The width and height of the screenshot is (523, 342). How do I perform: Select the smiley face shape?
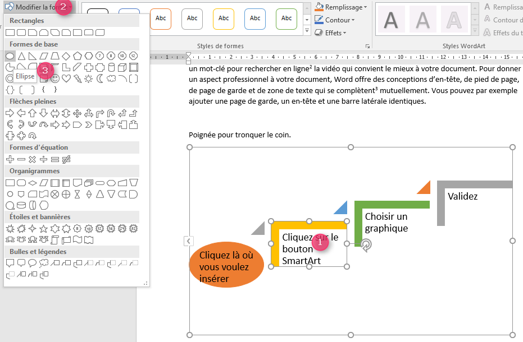[55, 78]
